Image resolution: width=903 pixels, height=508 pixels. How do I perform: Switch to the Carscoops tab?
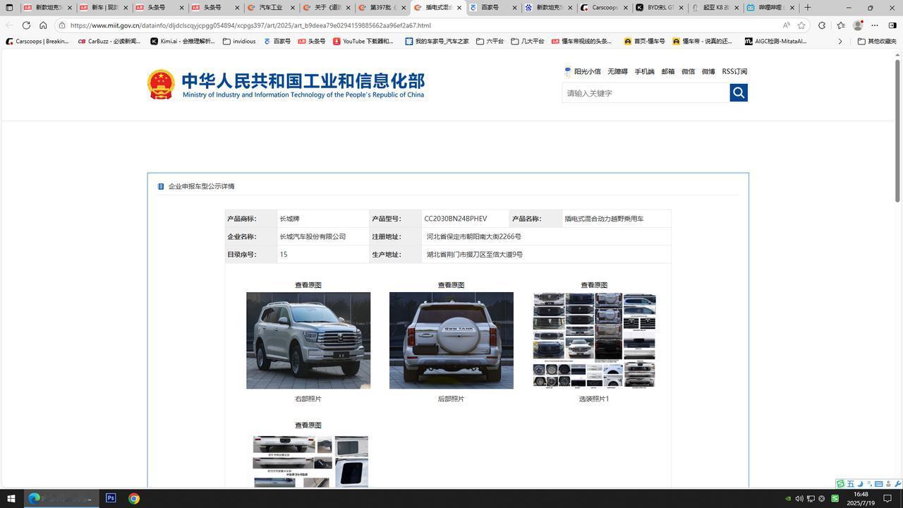coord(603,7)
